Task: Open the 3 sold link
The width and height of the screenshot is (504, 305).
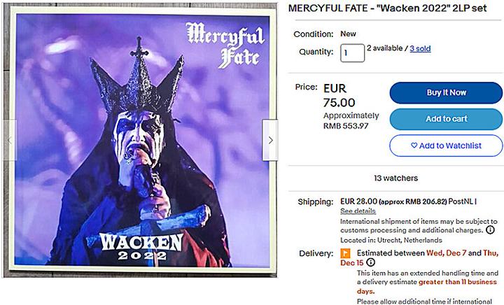Action: (420, 48)
